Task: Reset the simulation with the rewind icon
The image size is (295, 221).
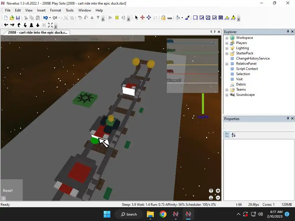Action: point(123,18)
